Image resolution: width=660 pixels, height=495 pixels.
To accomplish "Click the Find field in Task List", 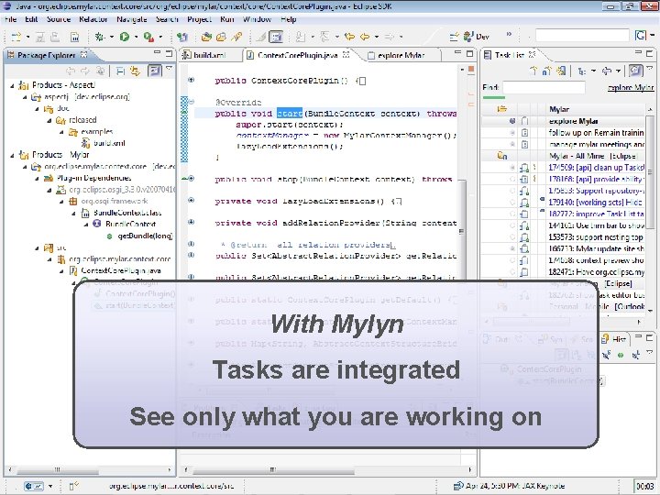I will click(544, 88).
